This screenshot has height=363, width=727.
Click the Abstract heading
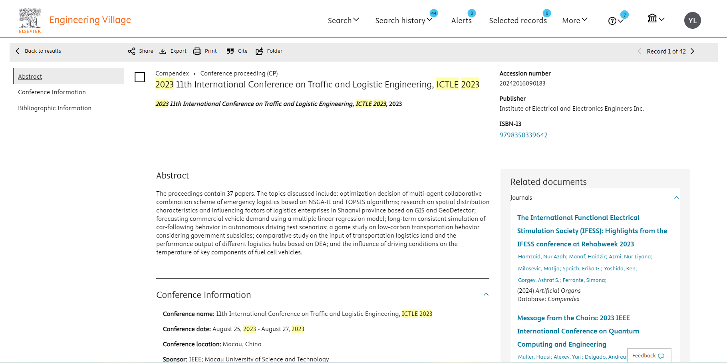pyautogui.click(x=173, y=176)
